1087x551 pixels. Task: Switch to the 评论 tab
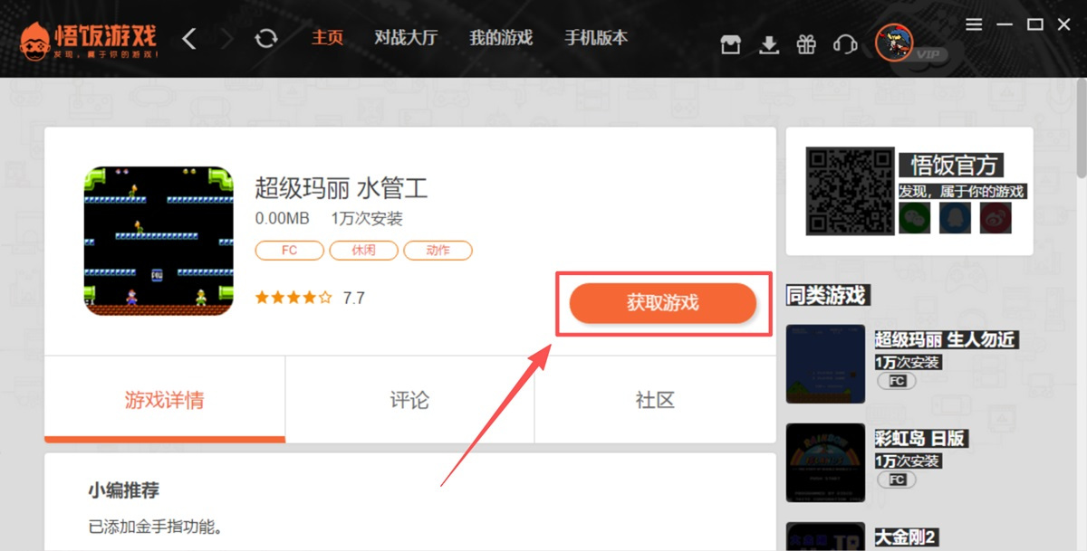[x=409, y=400]
